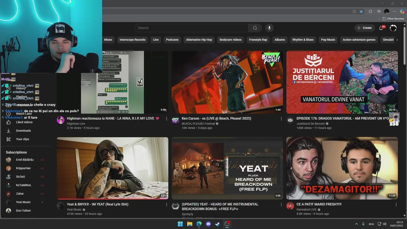Viewport: 407px width, 229px height.
Task: Play the DEZAMAGITOR thumbnail video
Action: 342,168
